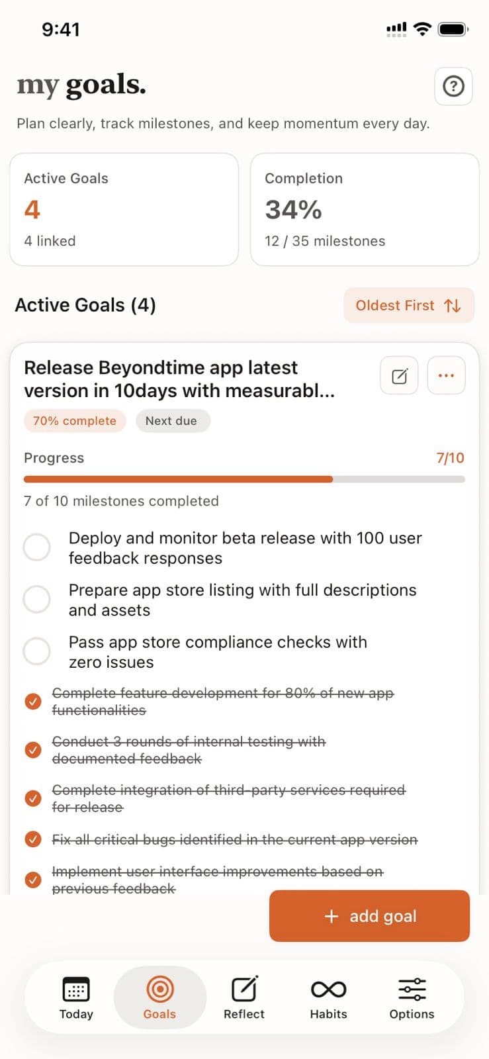The height and width of the screenshot is (1059, 489).
Task: Click the edit pencil icon on the Beyondtime goal
Action: tap(398, 375)
